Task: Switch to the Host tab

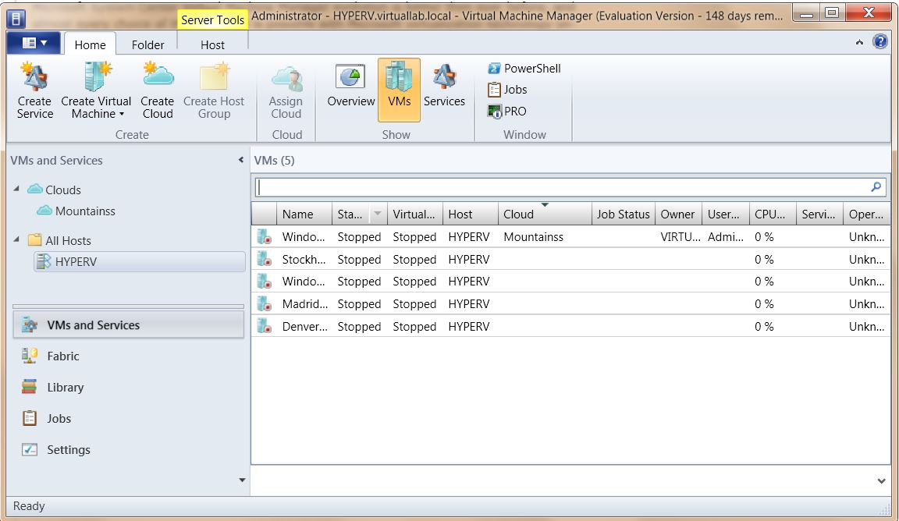Action: (212, 44)
